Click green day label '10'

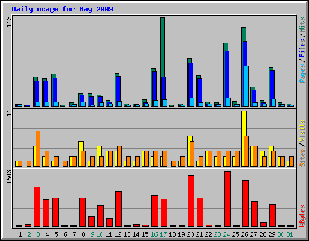[100, 234]
